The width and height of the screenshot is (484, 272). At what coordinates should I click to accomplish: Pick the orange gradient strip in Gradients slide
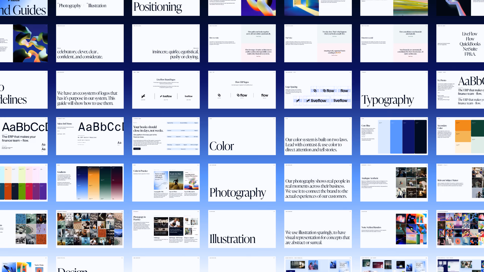pyautogui.click(x=94, y=183)
